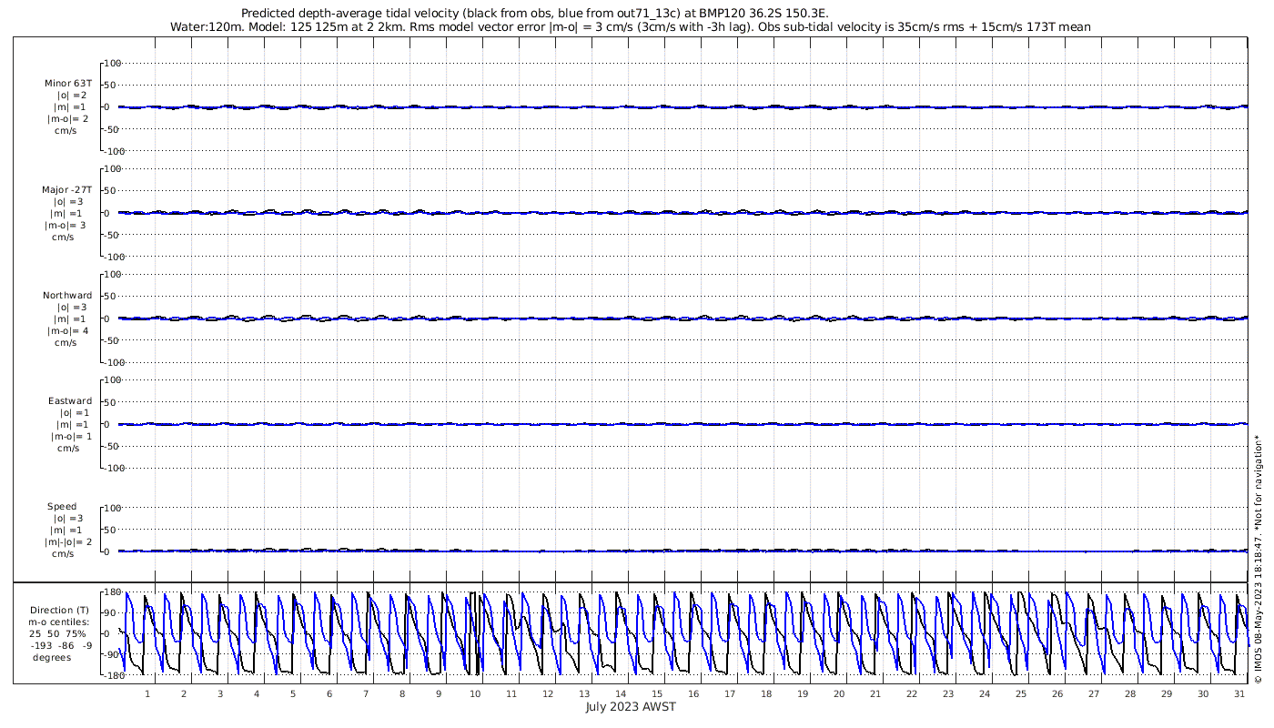The height and width of the screenshot is (728, 1274).
Task: Click the subtitle line starting "Water:120m. Model:"
Action: [631, 27]
